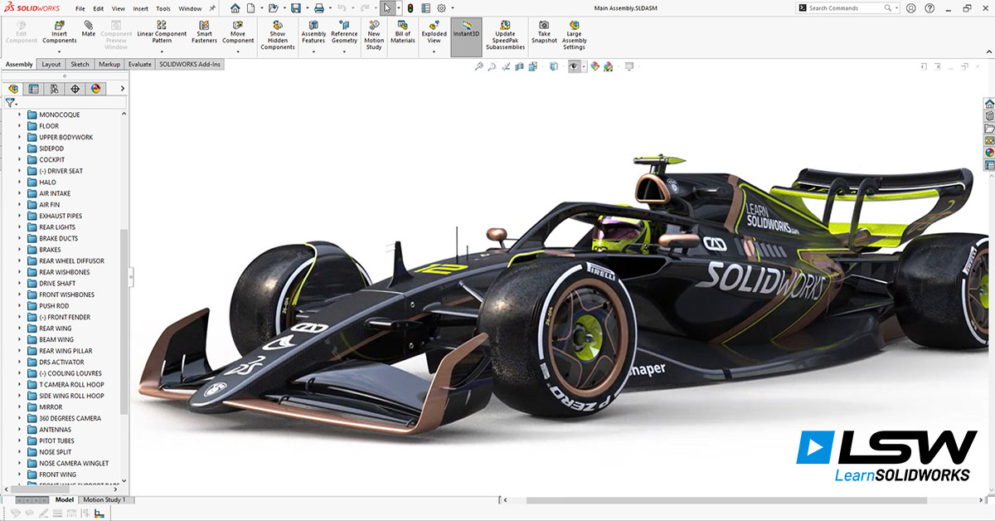The image size is (995, 521).
Task: Open the Insert menu
Action: pyautogui.click(x=141, y=8)
